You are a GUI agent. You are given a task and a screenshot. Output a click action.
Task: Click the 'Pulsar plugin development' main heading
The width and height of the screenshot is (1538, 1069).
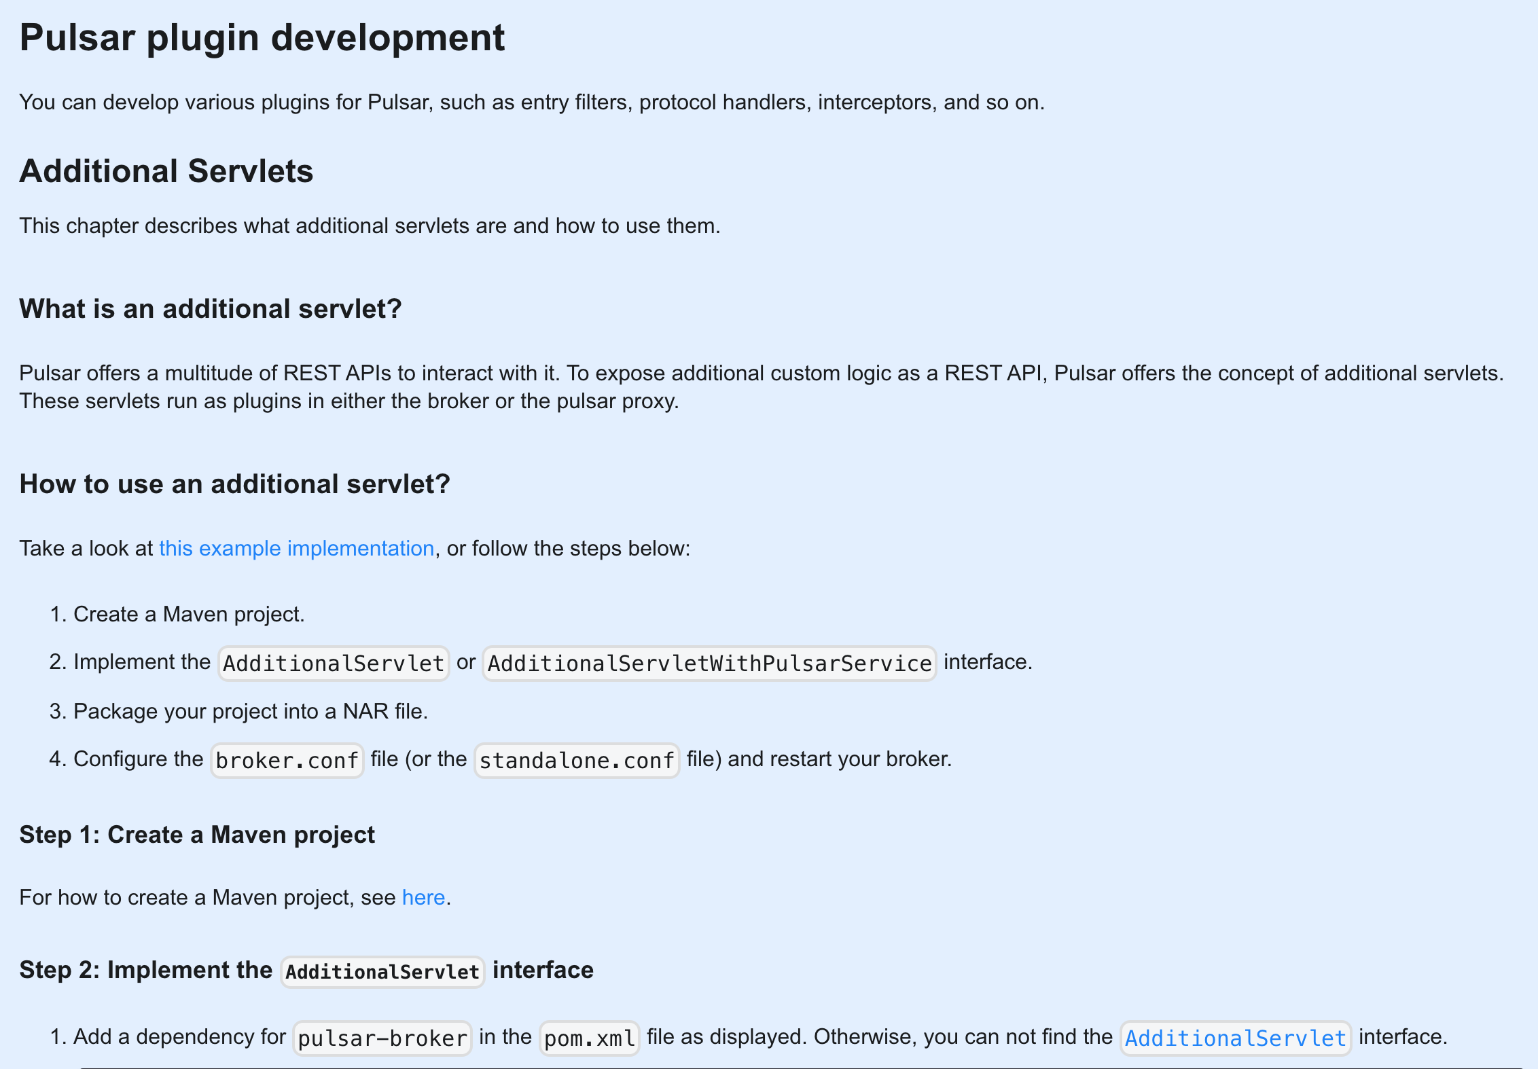262,37
